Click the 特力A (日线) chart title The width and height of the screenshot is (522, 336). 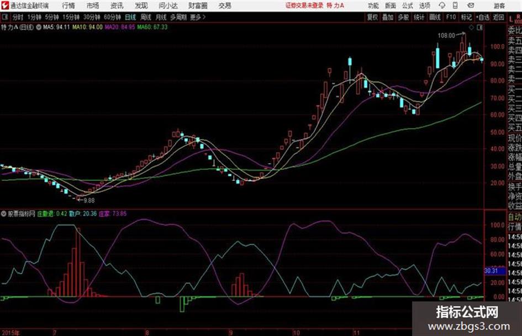click(17, 27)
